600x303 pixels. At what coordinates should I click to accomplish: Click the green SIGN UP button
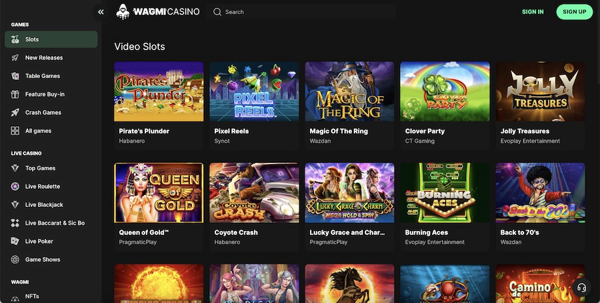click(575, 12)
